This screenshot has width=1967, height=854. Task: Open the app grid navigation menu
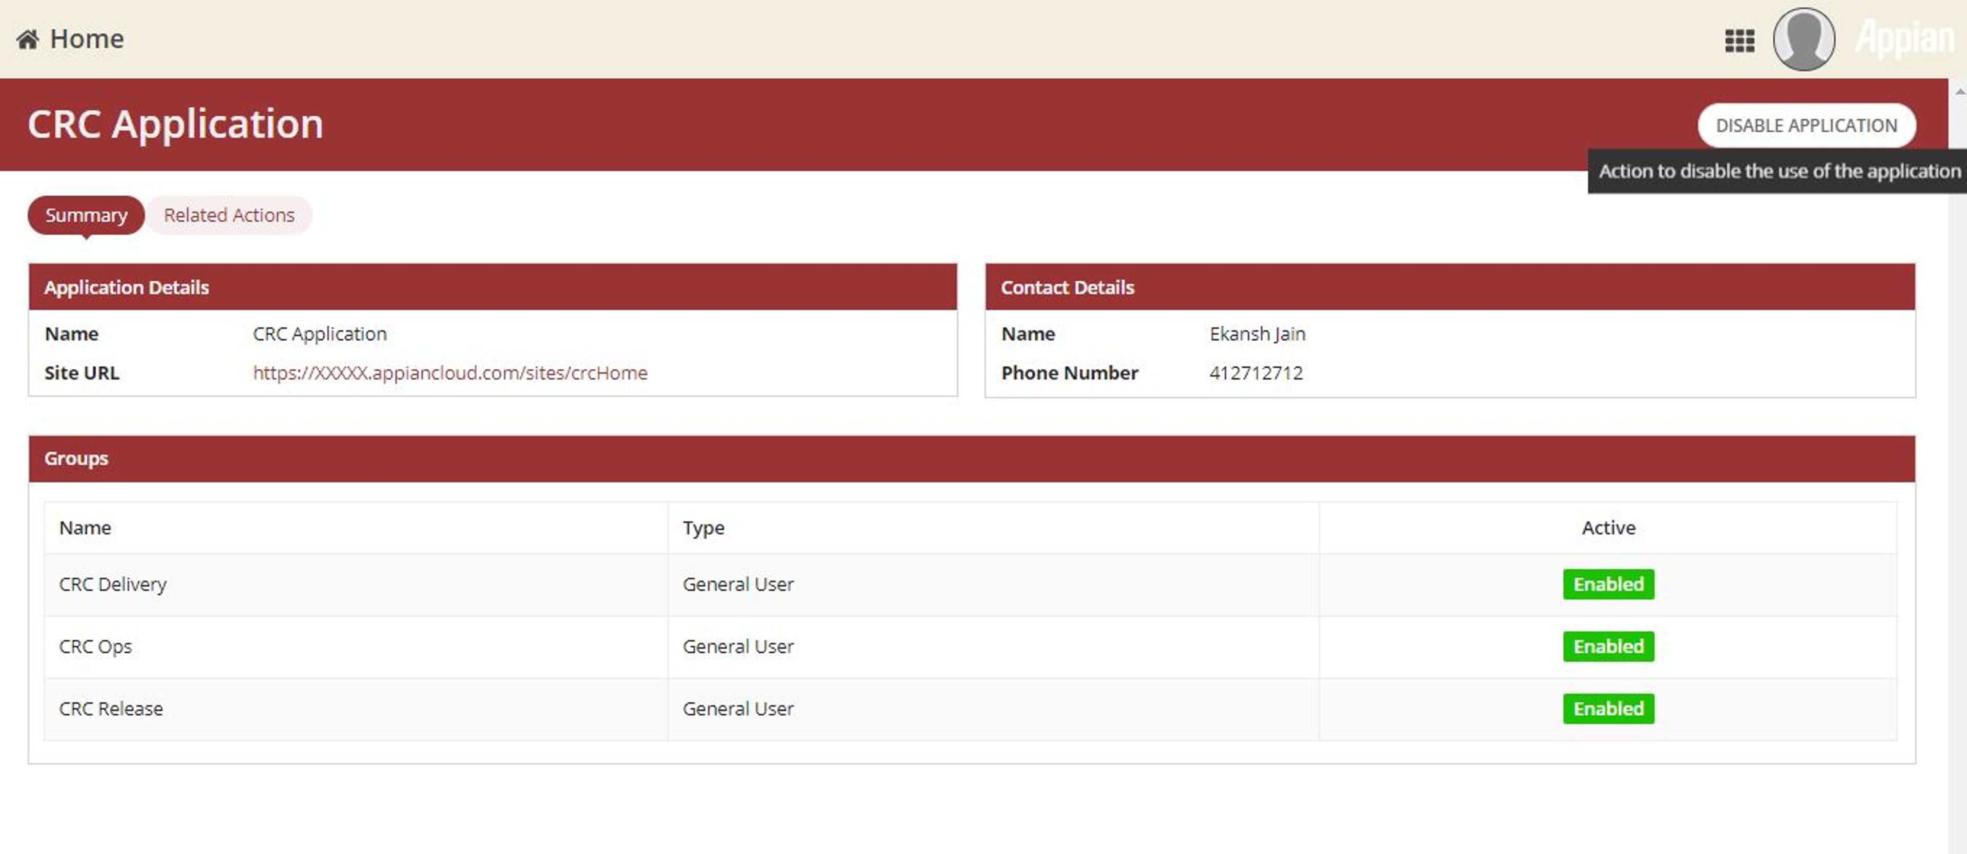tap(1740, 40)
